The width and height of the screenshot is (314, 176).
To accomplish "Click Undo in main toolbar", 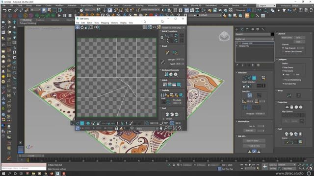I will 4,10.
